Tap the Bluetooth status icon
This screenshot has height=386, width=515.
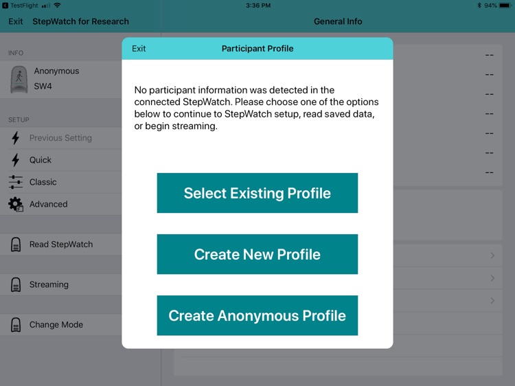(479, 5)
